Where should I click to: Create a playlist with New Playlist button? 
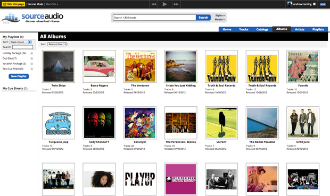(19, 76)
